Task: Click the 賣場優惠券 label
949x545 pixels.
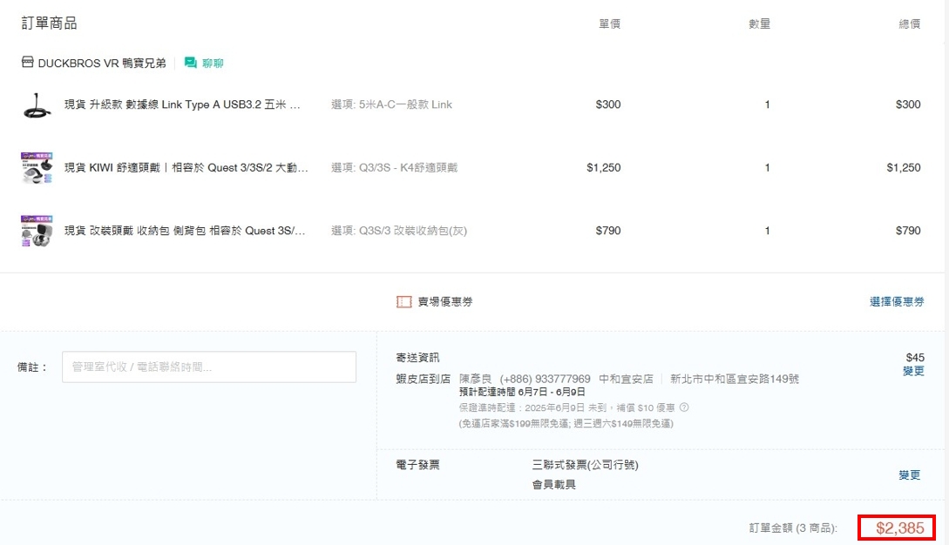Action: click(445, 302)
